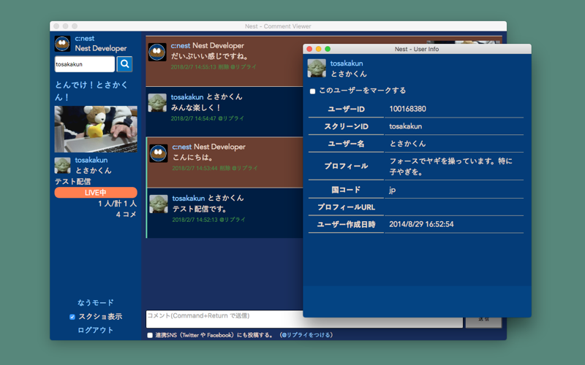Focus the コメント text box
The width and height of the screenshot is (585, 365).
[304, 319]
